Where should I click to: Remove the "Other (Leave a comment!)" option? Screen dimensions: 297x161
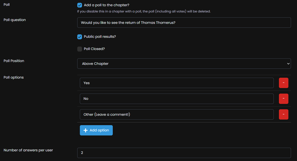[283, 114]
